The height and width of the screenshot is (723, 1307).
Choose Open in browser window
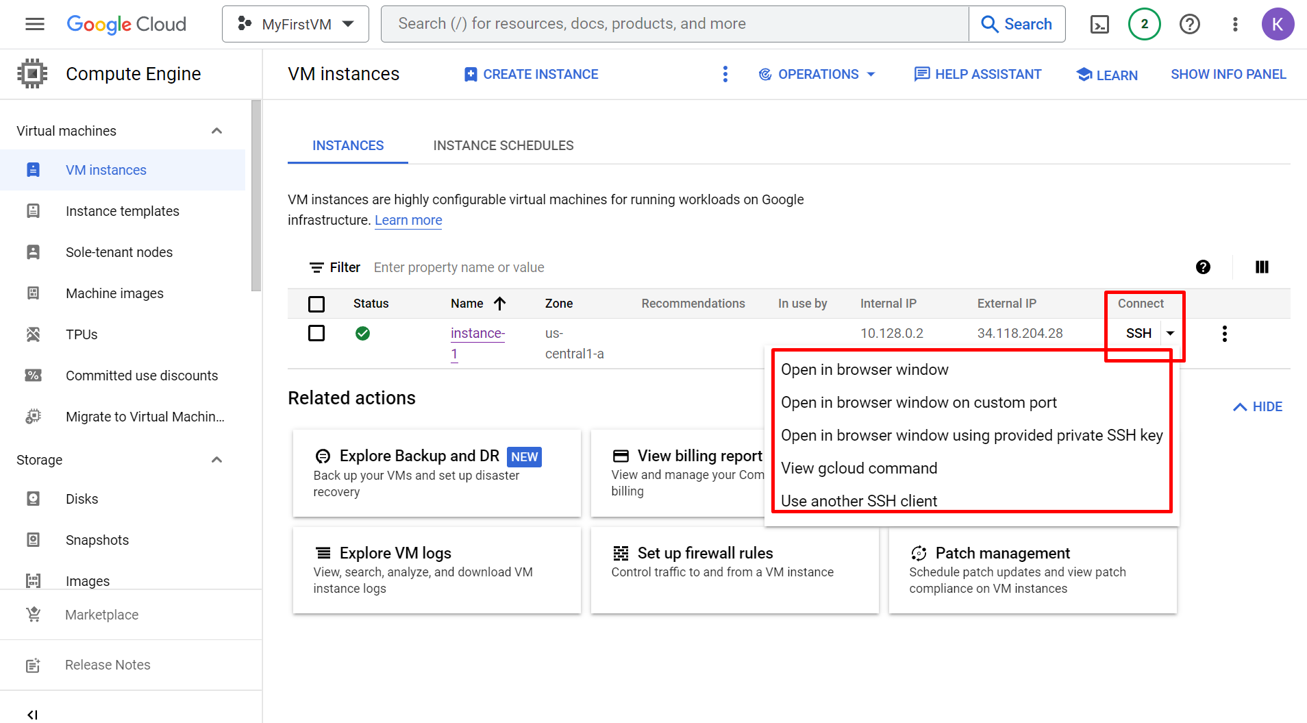point(971,369)
